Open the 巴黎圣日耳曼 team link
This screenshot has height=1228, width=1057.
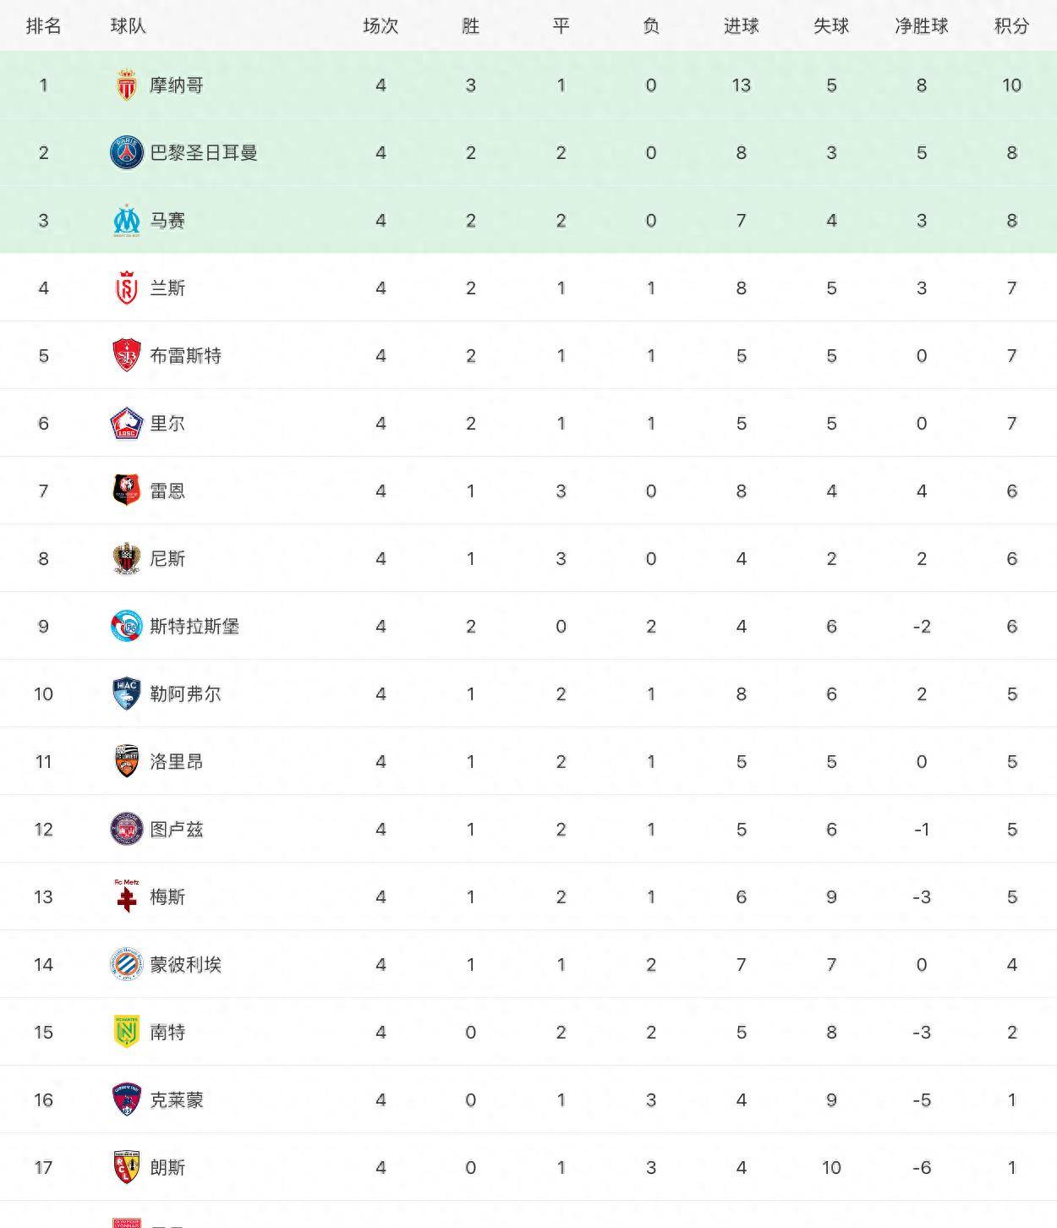[204, 152]
